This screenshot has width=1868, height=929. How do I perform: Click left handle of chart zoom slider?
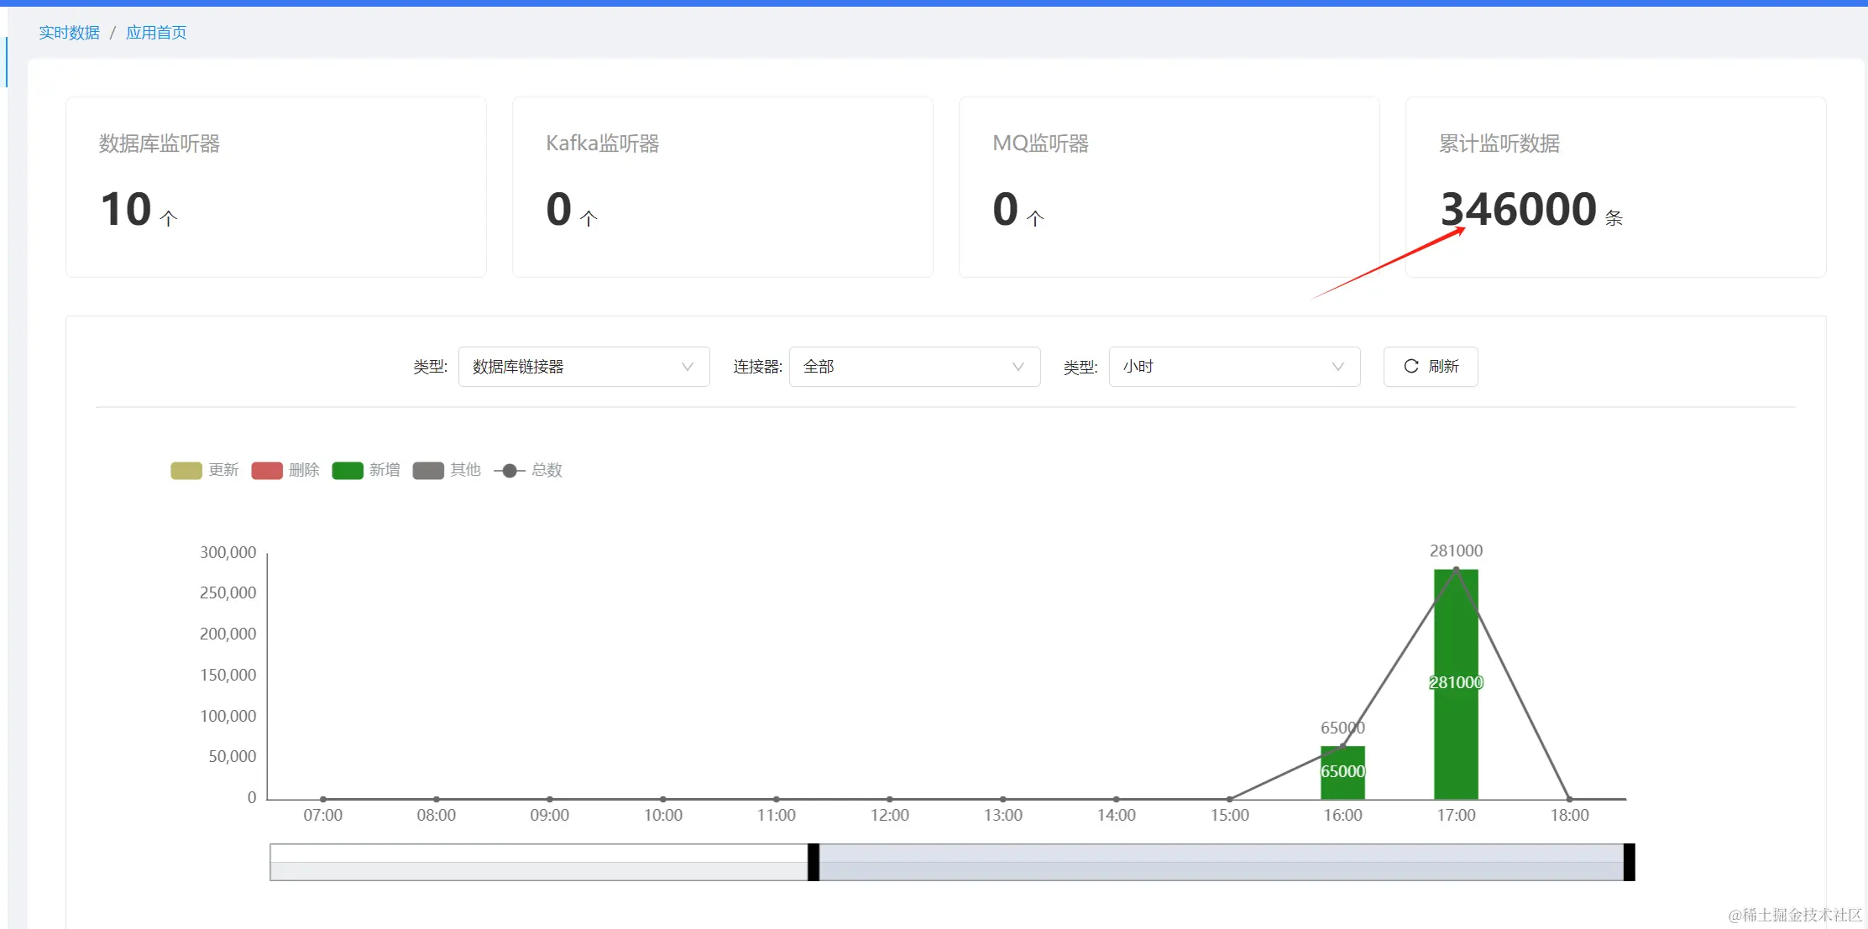(813, 863)
